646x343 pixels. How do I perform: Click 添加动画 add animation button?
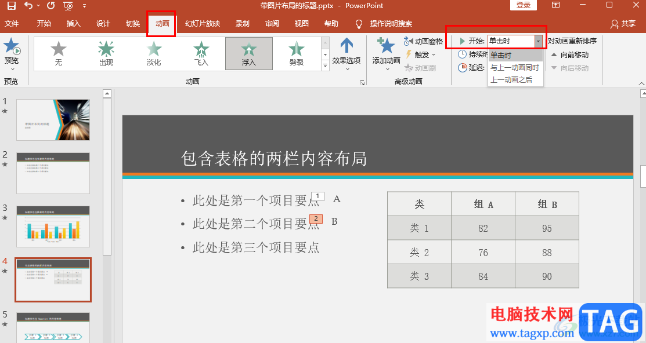tap(386, 54)
